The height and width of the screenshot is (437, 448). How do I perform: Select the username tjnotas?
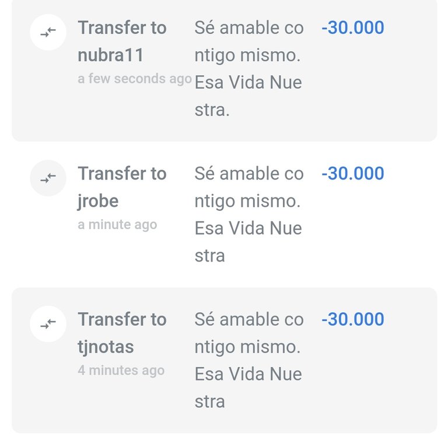pos(106,347)
